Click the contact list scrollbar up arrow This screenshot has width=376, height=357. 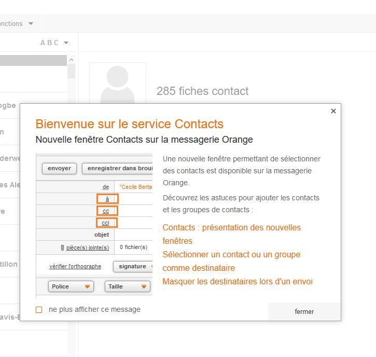click(x=71, y=60)
